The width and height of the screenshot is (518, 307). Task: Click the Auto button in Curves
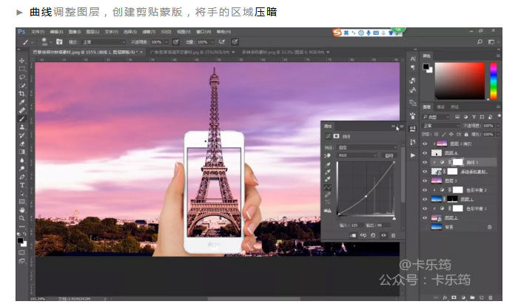389,155
